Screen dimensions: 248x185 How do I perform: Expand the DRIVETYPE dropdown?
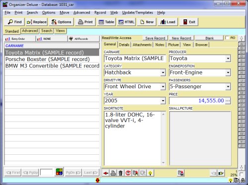(163, 86)
